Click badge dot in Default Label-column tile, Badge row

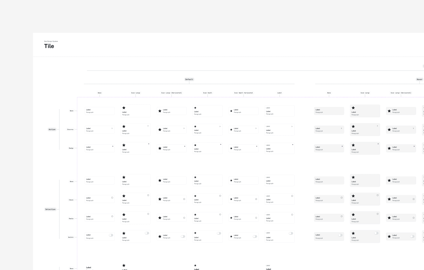tap(293, 144)
